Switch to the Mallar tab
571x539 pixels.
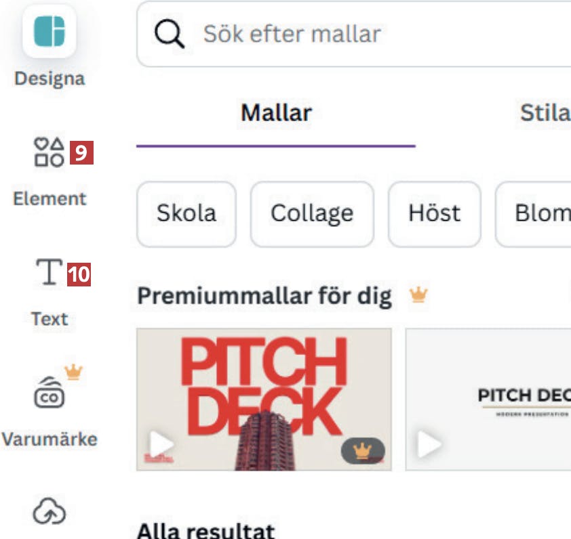tap(276, 113)
